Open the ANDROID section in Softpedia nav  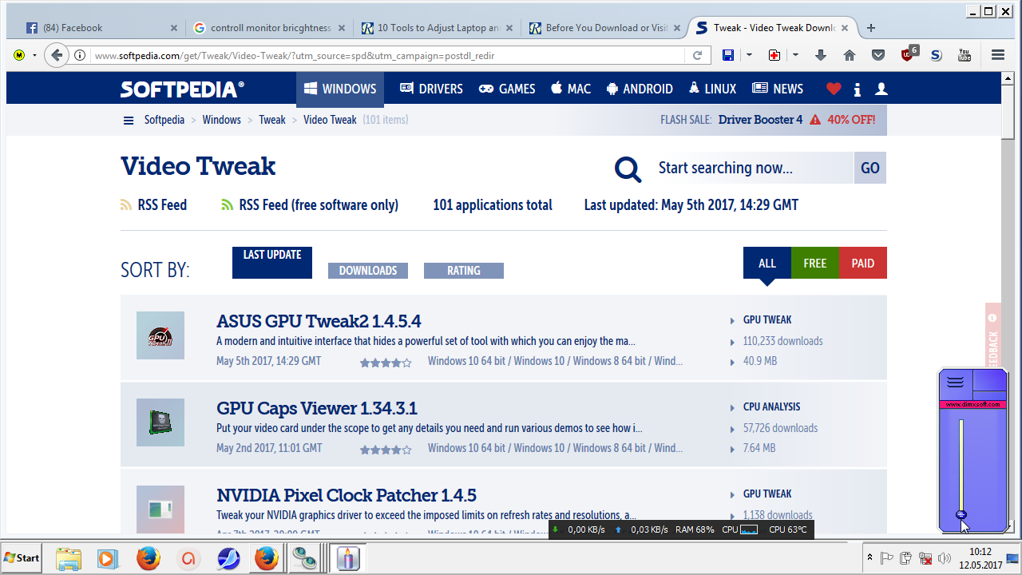pyautogui.click(x=640, y=89)
